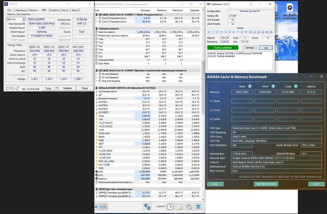Click the XMP-3200 voltage 1.350 V cell
The width and height of the screenshot is (327, 214).
pyautogui.click(x=78, y=79)
